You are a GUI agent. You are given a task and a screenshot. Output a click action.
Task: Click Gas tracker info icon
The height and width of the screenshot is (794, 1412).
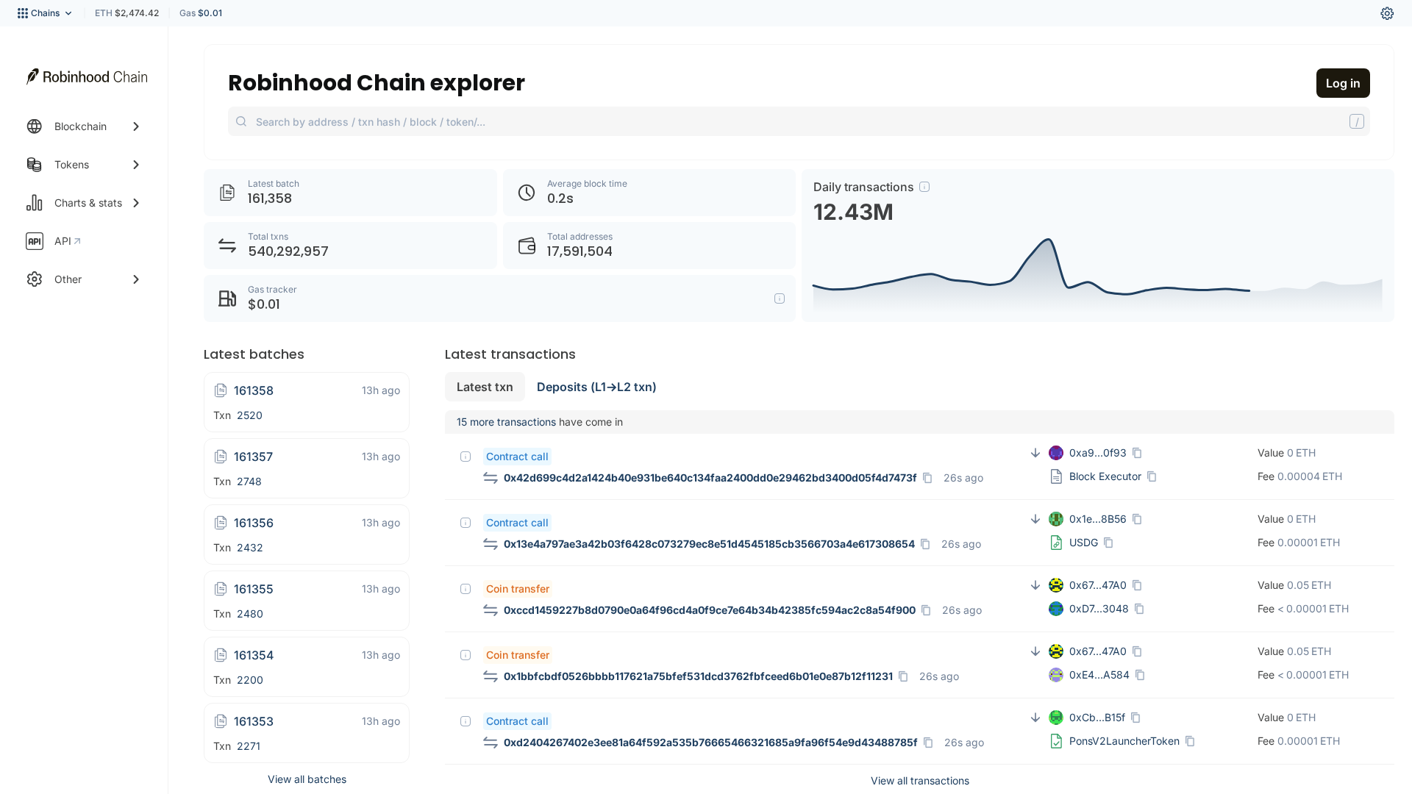coord(780,298)
